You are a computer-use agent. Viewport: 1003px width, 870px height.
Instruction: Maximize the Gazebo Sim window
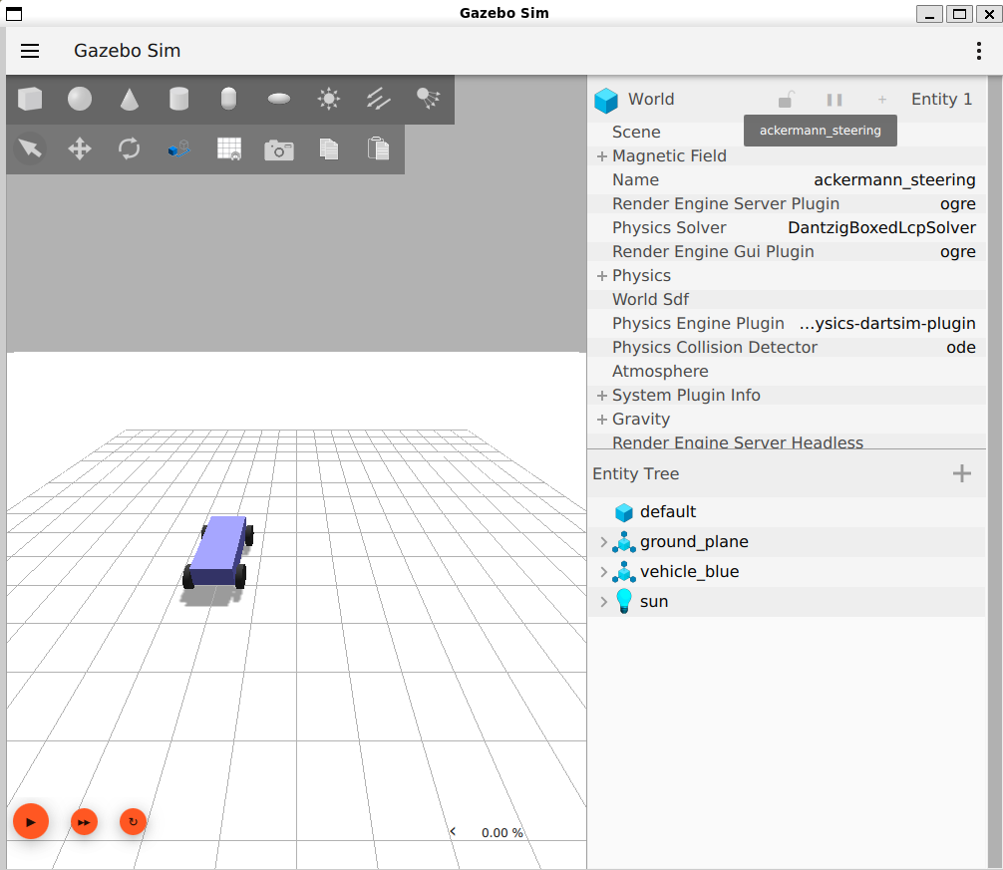(x=959, y=13)
